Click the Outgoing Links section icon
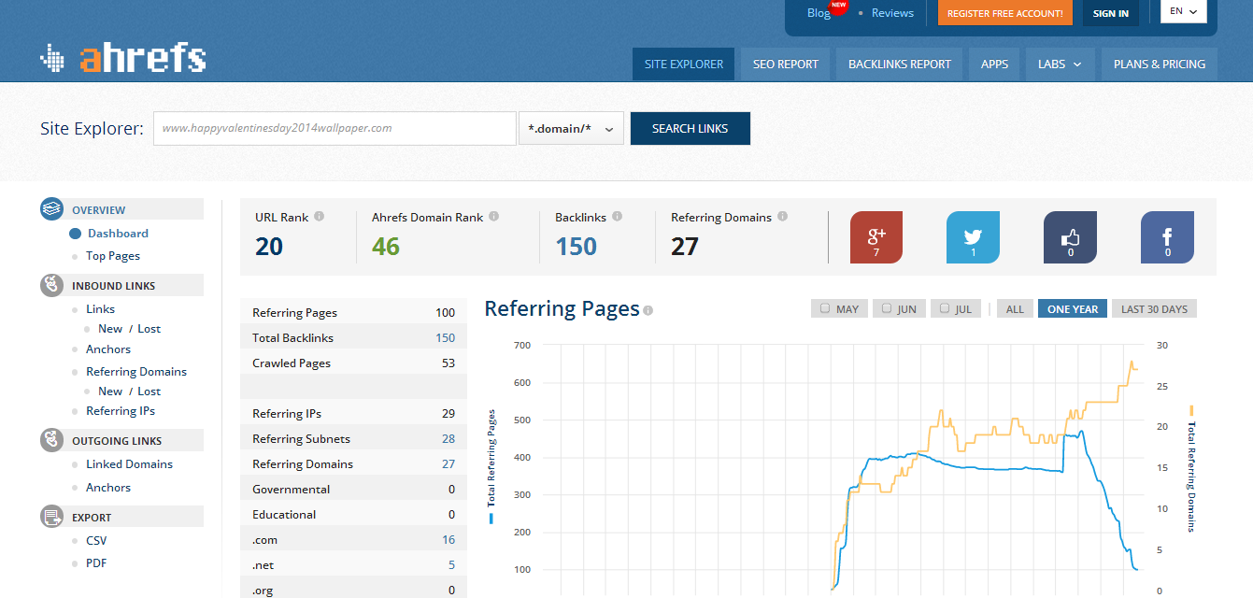Image resolution: width=1253 pixels, height=598 pixels. tap(51, 440)
